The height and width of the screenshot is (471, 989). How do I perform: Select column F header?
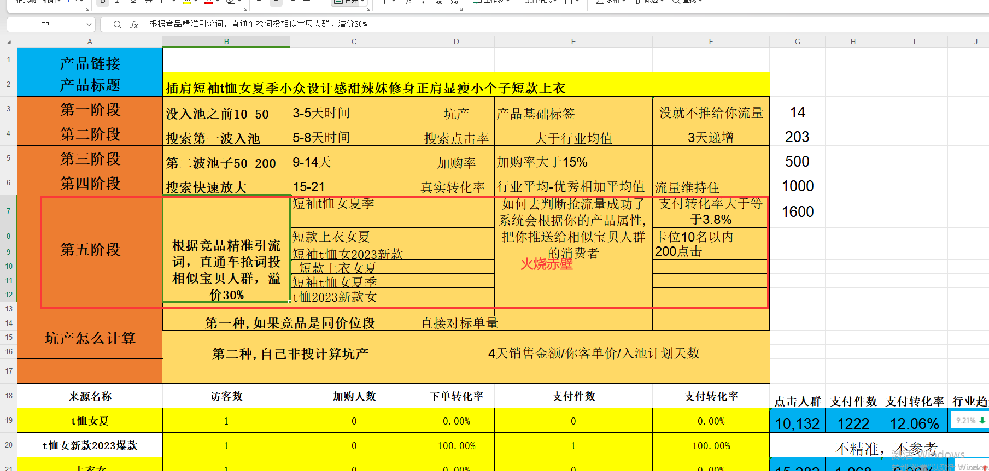tap(711, 42)
